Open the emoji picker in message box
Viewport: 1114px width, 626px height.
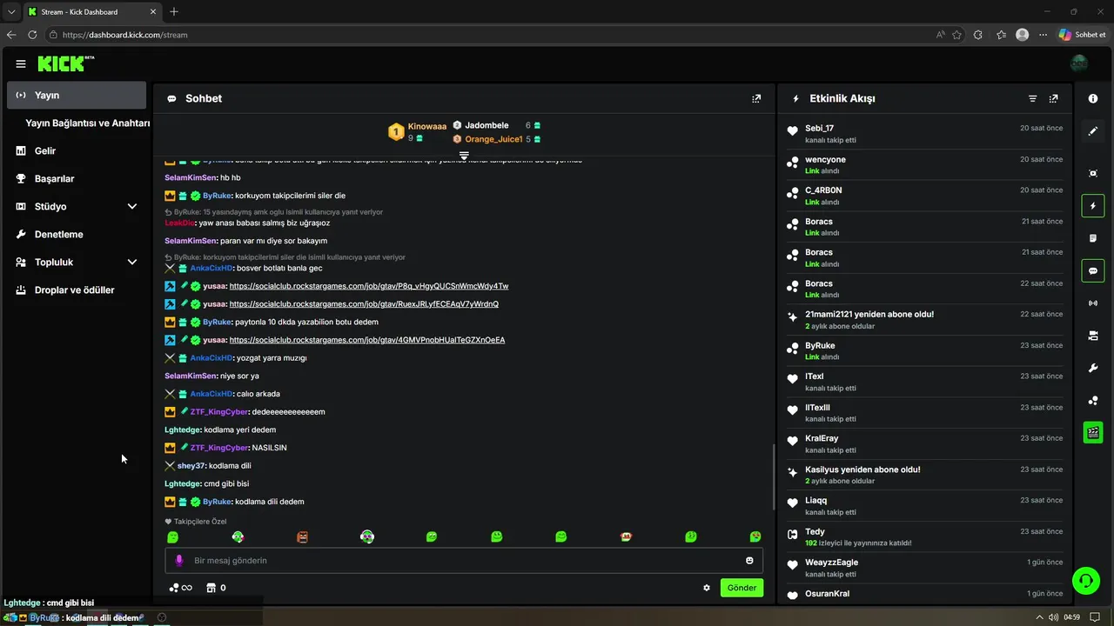click(749, 561)
